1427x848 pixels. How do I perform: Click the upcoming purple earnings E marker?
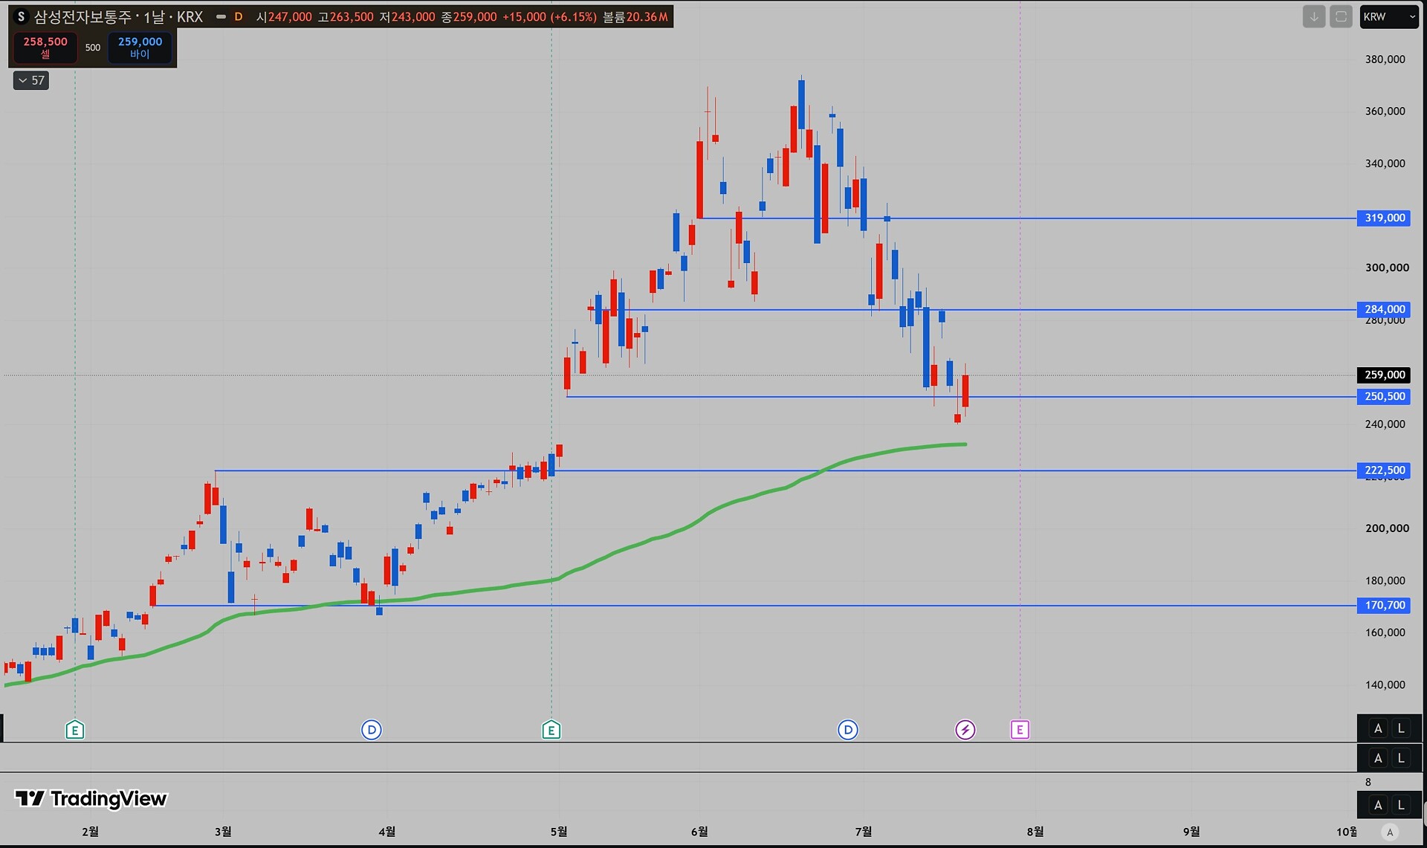pyautogui.click(x=1020, y=730)
